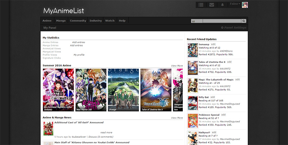288x145 pixels.
Task: Open the Orange anime poster
Action: pos(123,90)
